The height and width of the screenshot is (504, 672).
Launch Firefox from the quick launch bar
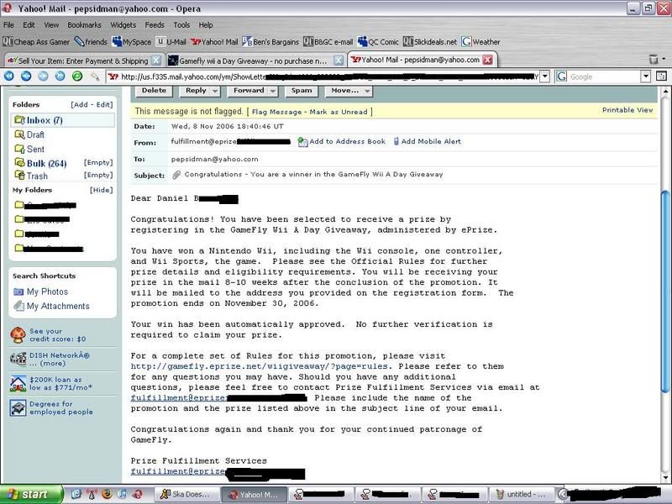(x=107, y=494)
